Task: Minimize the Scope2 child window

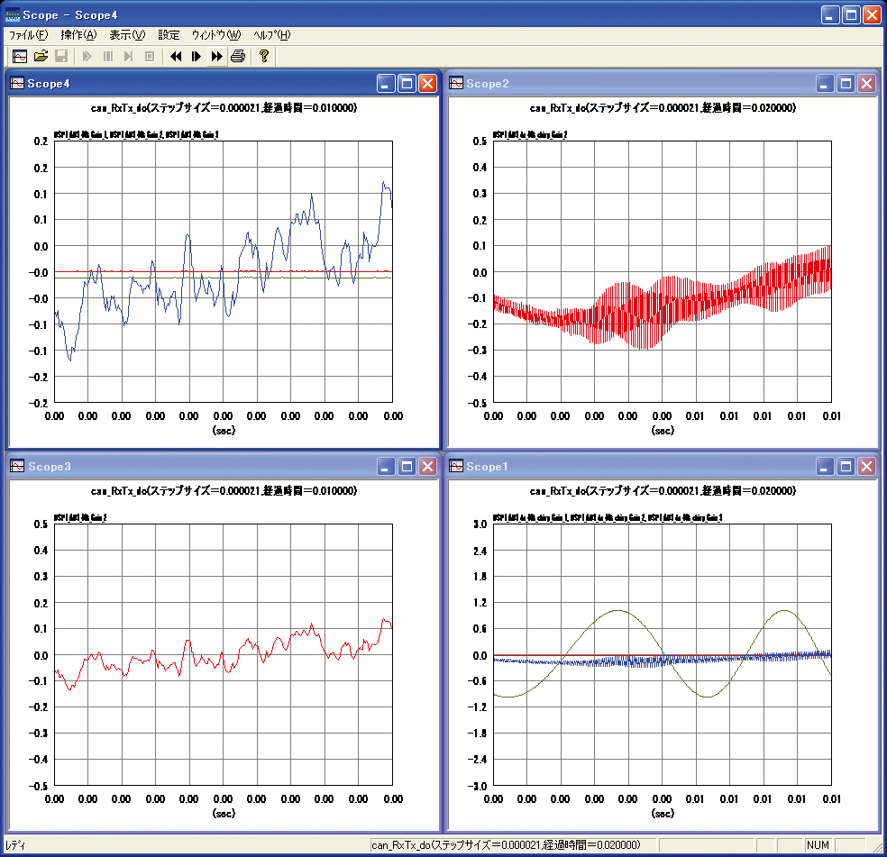Action: 825,84
